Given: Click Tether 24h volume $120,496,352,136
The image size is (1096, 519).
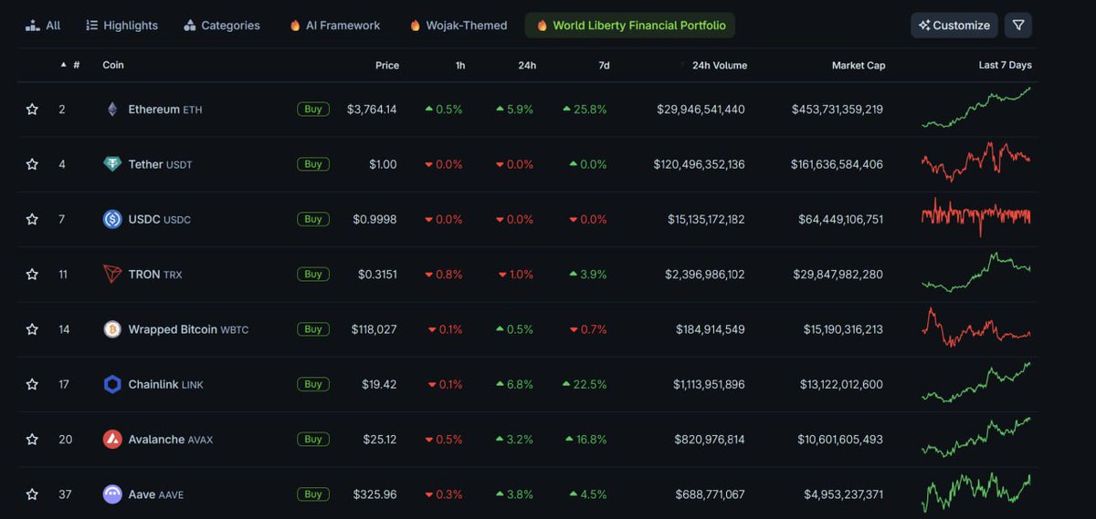Looking at the screenshot, I should point(700,164).
